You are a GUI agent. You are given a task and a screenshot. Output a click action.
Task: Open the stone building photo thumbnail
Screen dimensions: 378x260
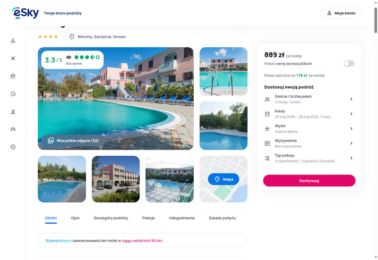(x=116, y=179)
